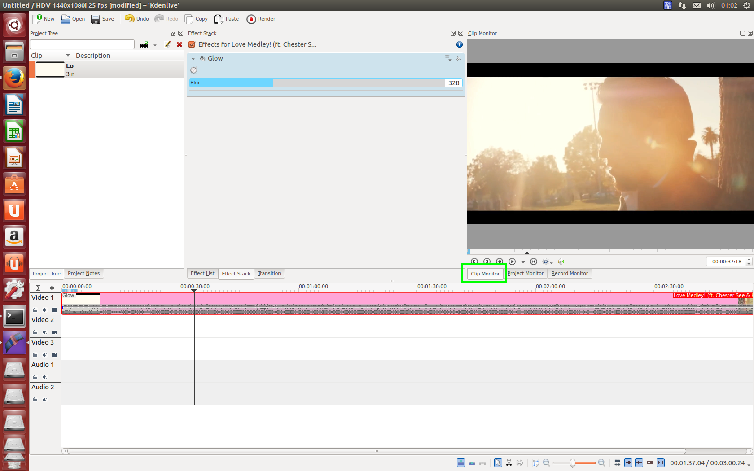This screenshot has height=471, width=754.
Task: Play the clip in Clip Monitor
Action: pos(512,262)
